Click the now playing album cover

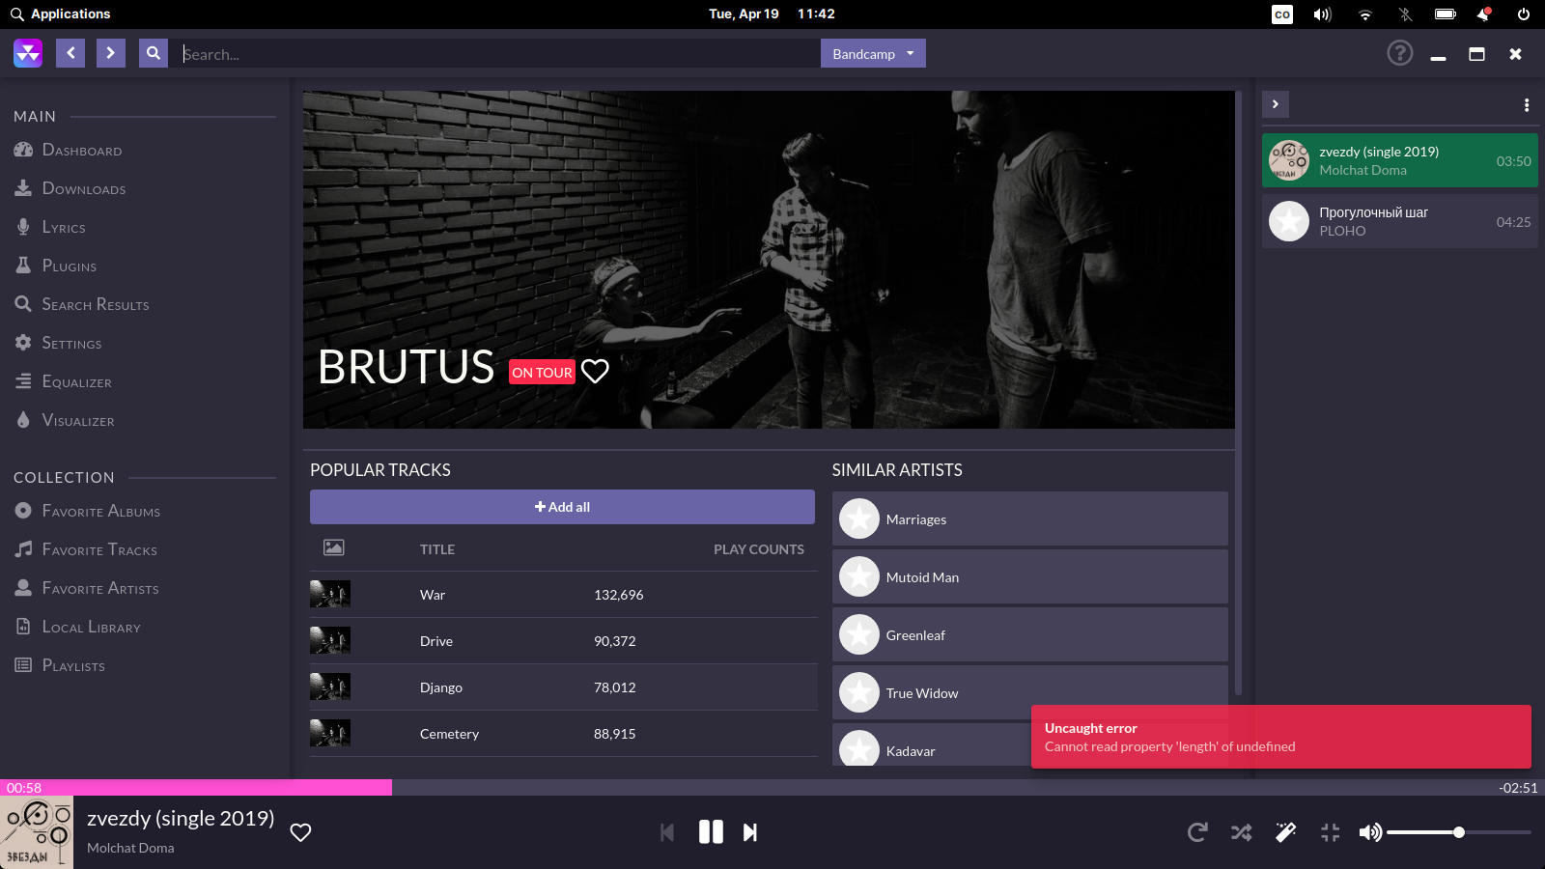click(x=37, y=832)
